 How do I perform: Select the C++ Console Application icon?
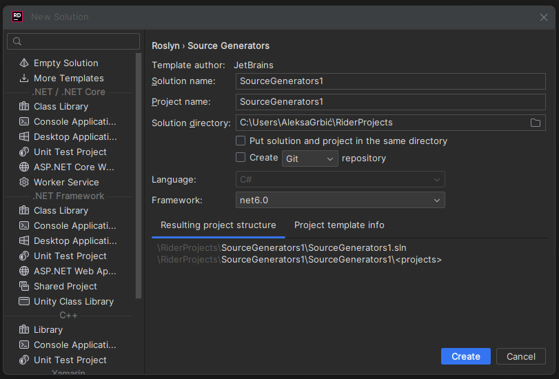(x=24, y=345)
